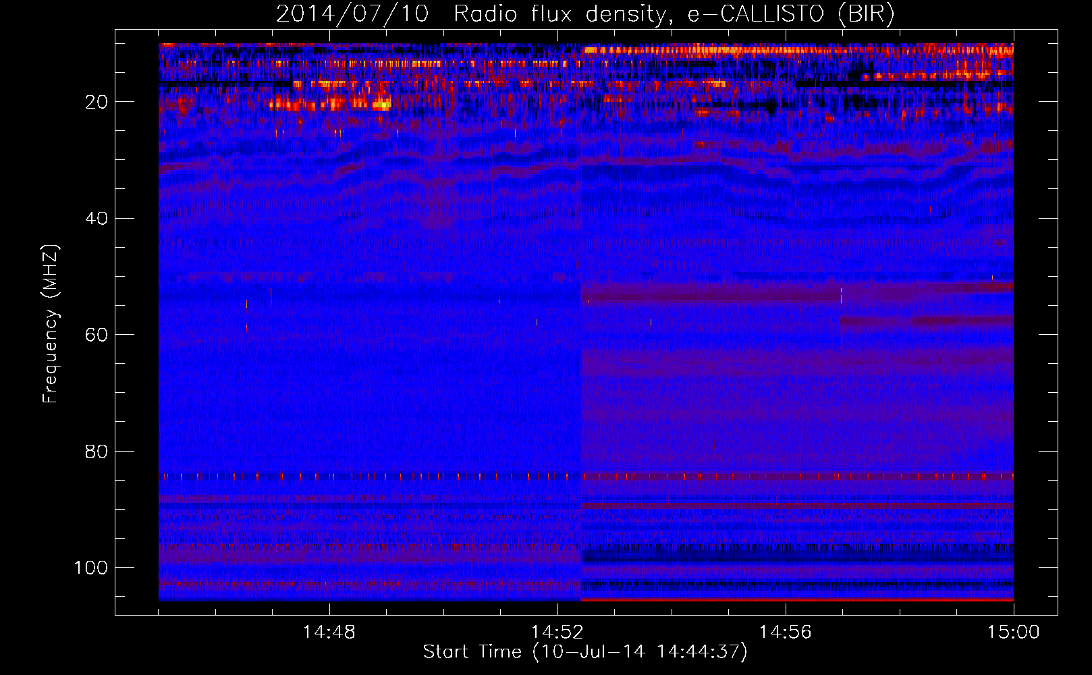Click the bright yellow burst near 20 MHz
Viewport: 1092px width, 675px height.
tap(381, 105)
